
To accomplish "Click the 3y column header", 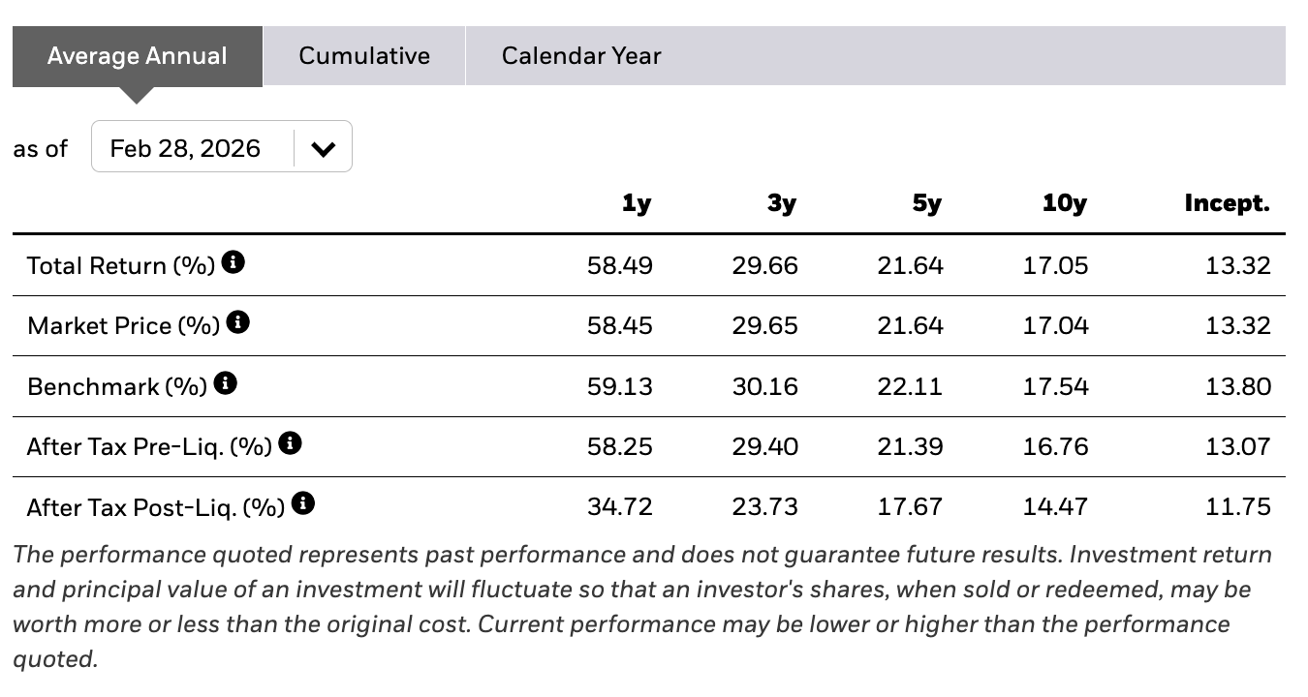I will 782,203.
